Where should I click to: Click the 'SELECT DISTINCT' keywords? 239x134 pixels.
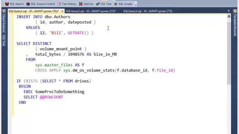(34, 44)
